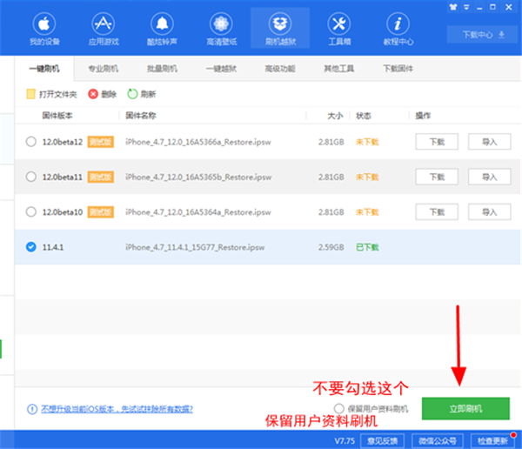Image resolution: width=522 pixels, height=449 pixels.
Task: Open 高清壁纸 wallpapers section
Action: click(219, 30)
